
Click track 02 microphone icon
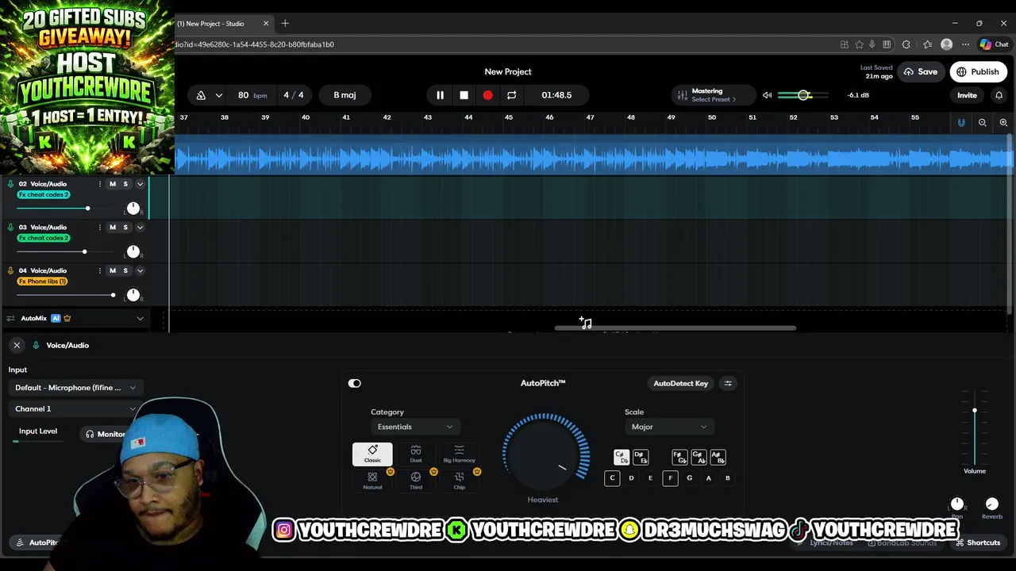10,184
